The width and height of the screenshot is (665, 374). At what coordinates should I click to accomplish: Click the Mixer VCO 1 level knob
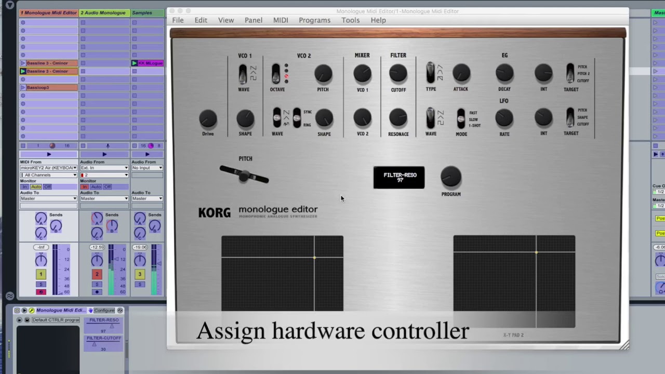pyautogui.click(x=362, y=74)
